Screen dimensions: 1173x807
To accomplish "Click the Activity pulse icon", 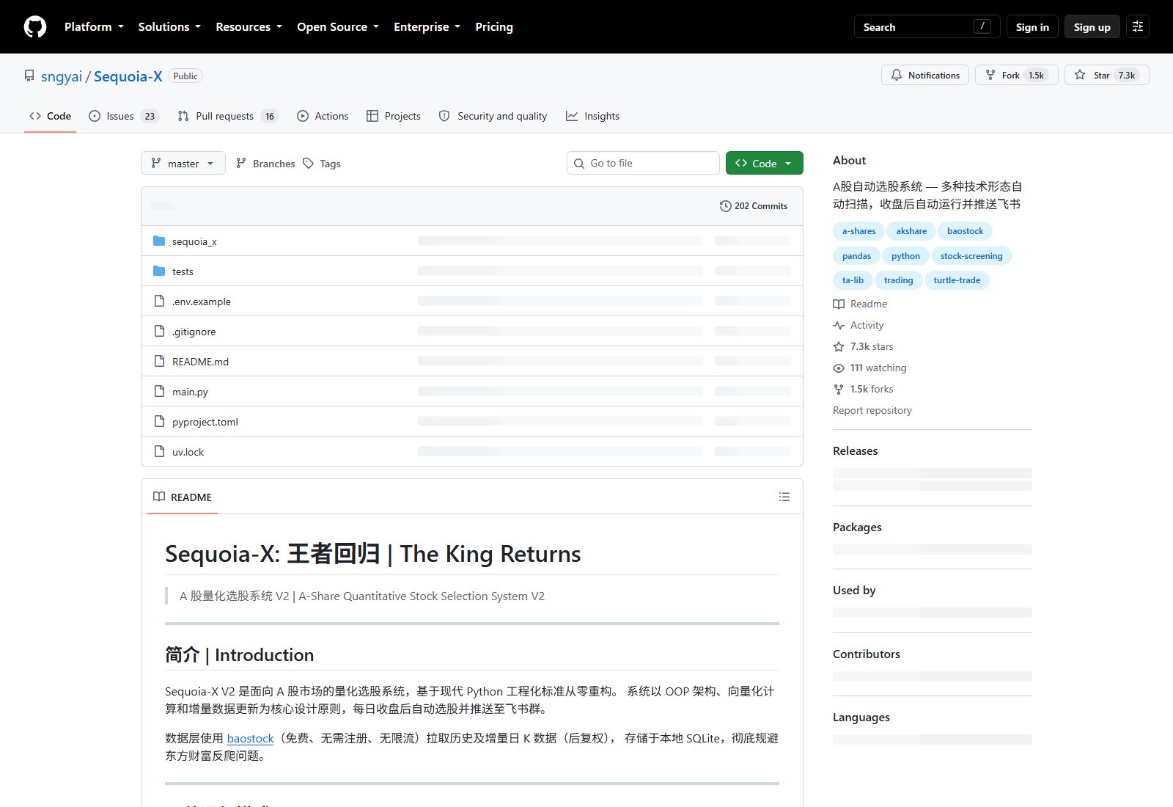I will [x=839, y=325].
